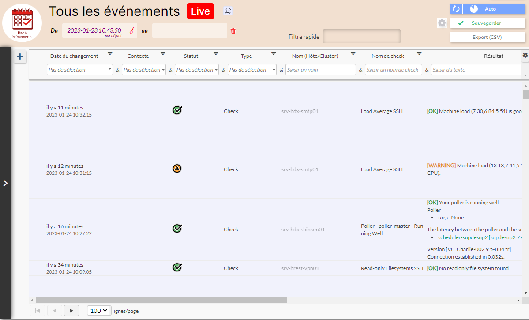
Task: Click the warning status icon for srv-bdx-smtp01
Action: [x=177, y=168]
